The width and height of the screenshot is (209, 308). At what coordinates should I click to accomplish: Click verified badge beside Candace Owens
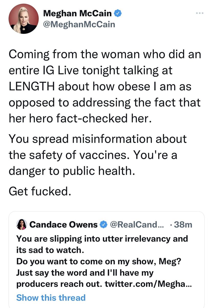tap(103, 225)
